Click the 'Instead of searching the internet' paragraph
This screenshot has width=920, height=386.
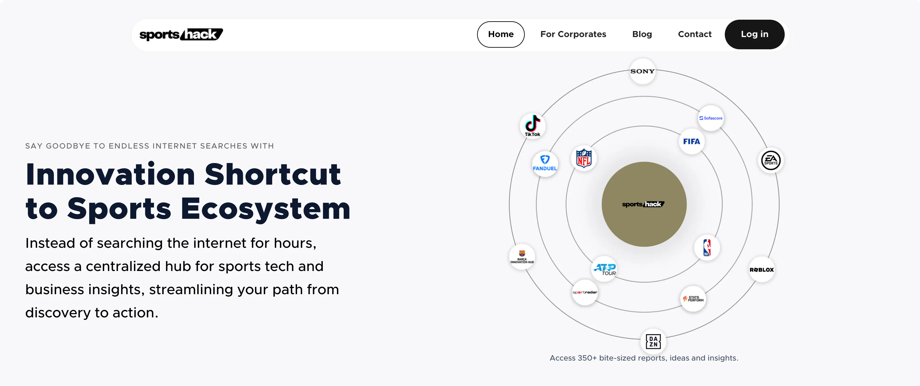pyautogui.click(x=182, y=278)
